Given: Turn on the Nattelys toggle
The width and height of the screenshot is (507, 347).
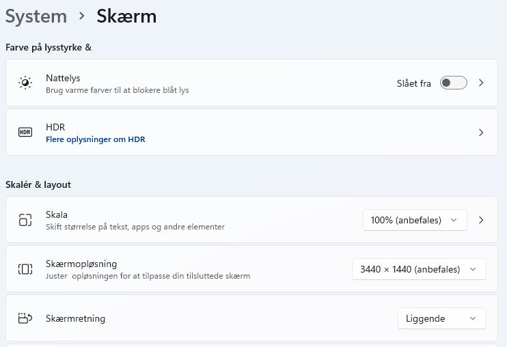Looking at the screenshot, I should pos(453,83).
